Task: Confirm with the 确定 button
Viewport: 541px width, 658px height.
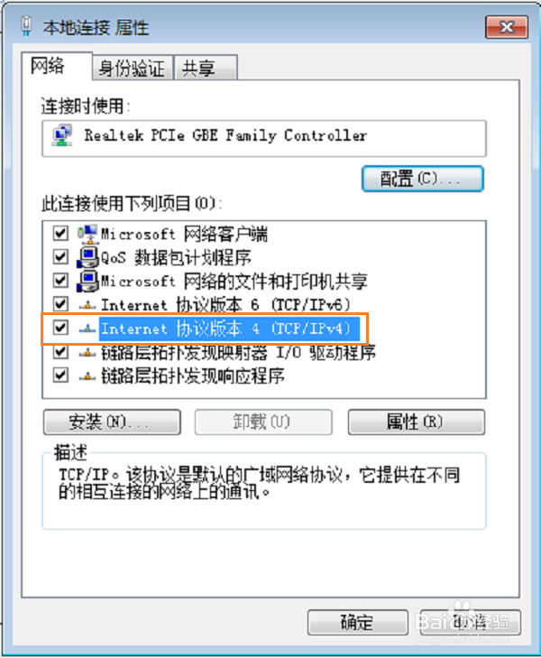Action: 357,622
